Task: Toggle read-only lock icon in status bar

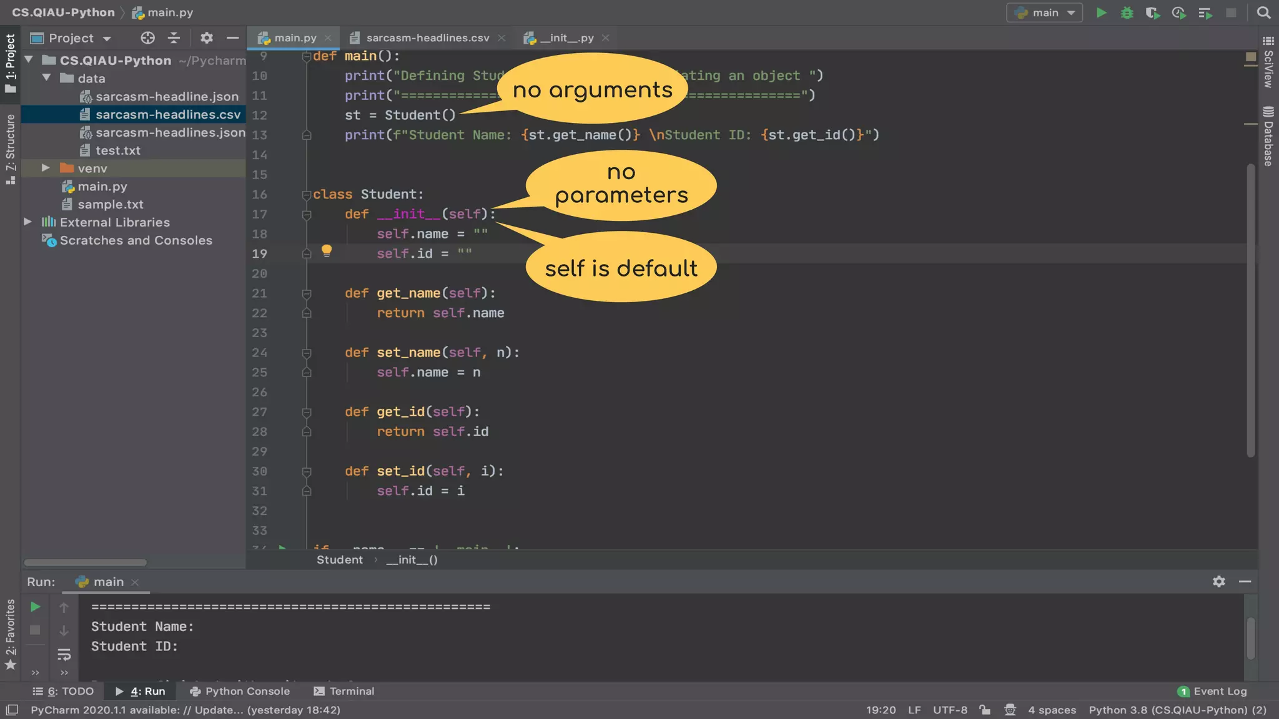Action: coord(985,710)
